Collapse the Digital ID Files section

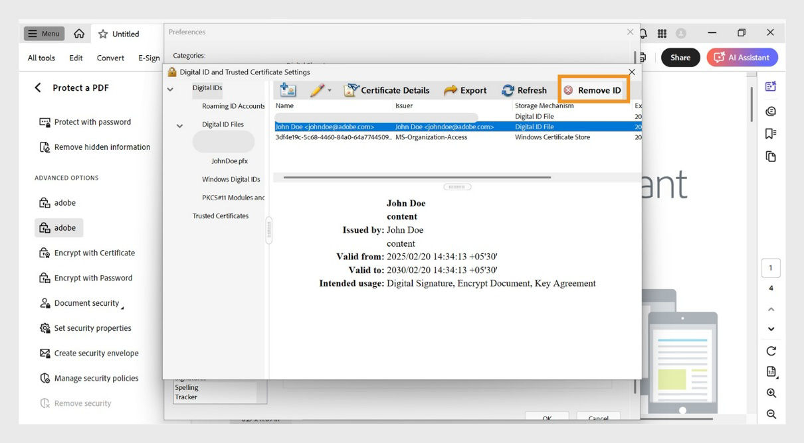click(178, 124)
